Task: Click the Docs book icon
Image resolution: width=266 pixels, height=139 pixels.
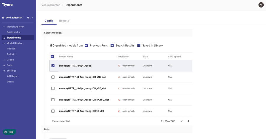Action: tap(4, 65)
